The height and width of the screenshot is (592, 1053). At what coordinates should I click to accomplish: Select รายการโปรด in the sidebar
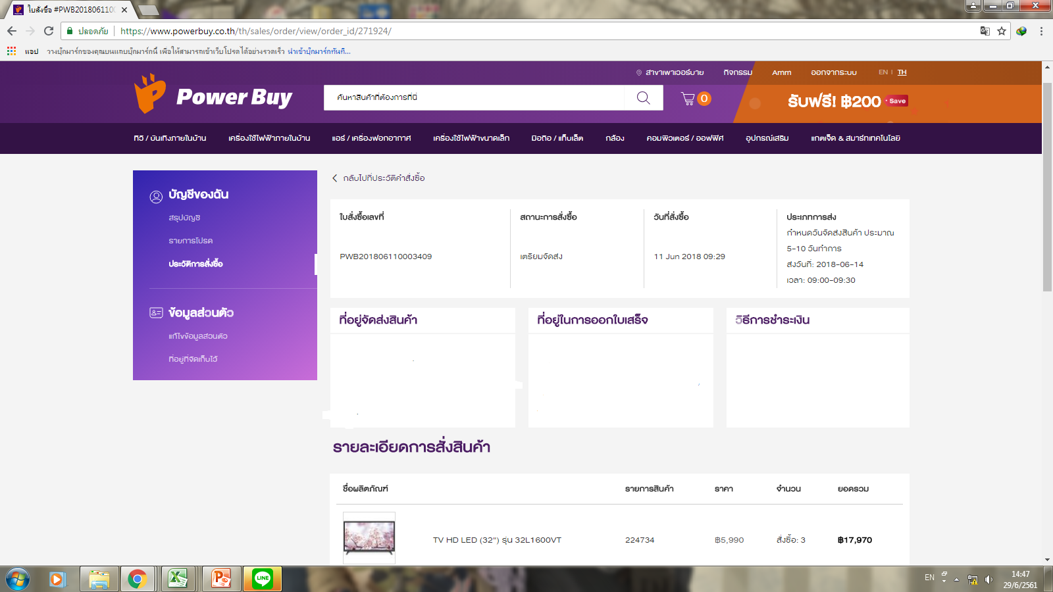[x=191, y=241]
